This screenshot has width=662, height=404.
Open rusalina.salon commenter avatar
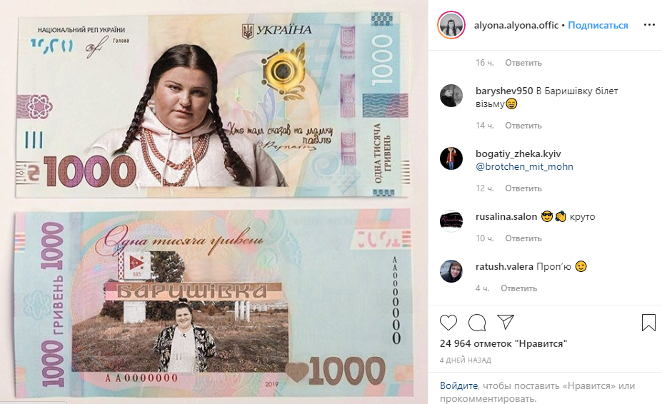(451, 221)
